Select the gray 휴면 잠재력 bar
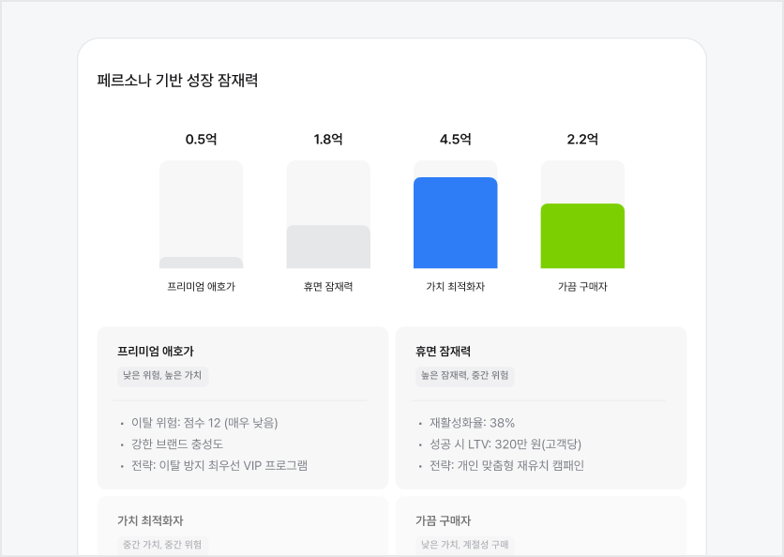The image size is (784, 557). pyautogui.click(x=328, y=247)
